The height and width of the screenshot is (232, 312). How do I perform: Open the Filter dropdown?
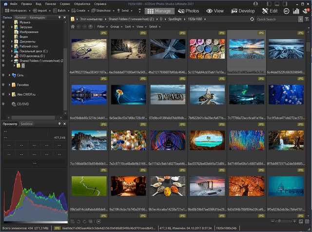(101, 27)
